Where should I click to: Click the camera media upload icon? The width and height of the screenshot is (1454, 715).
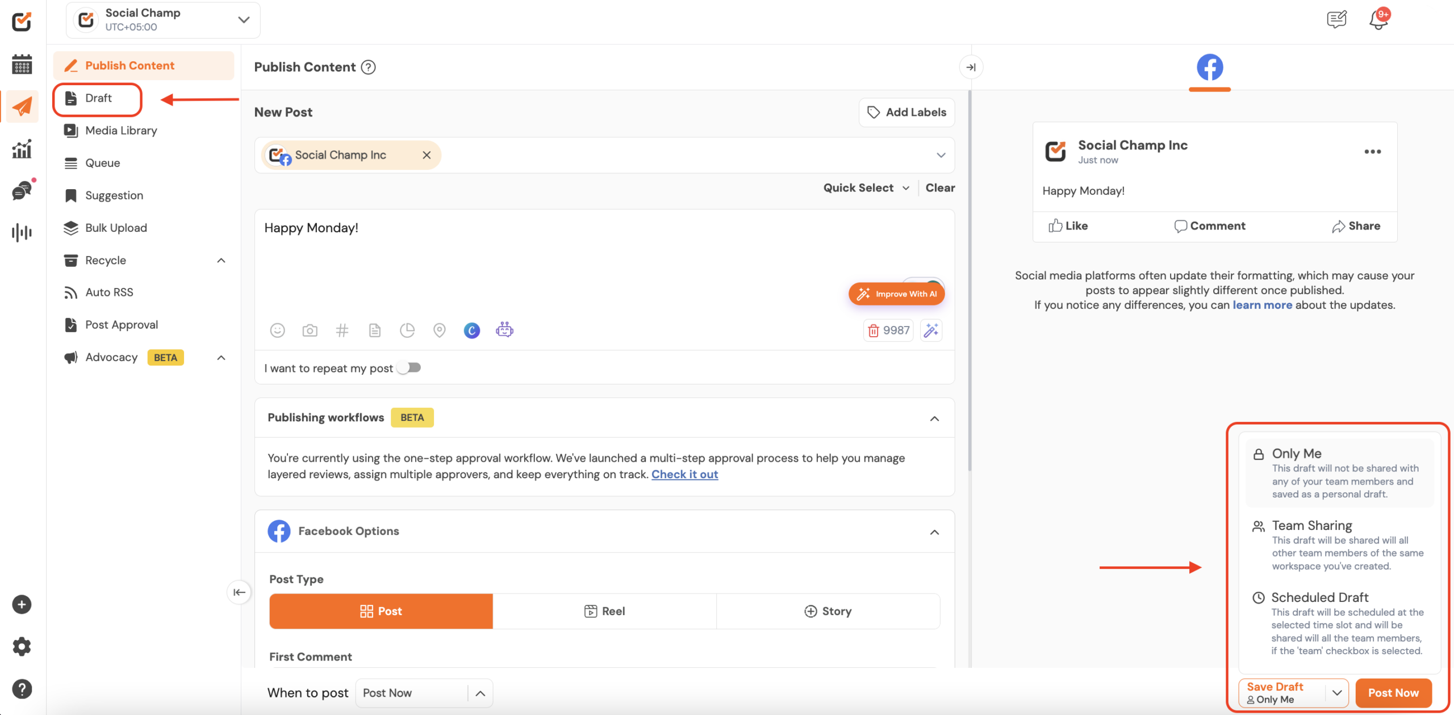310,330
